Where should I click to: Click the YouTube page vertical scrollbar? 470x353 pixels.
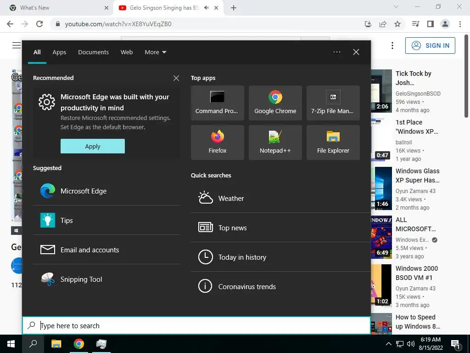466,76
